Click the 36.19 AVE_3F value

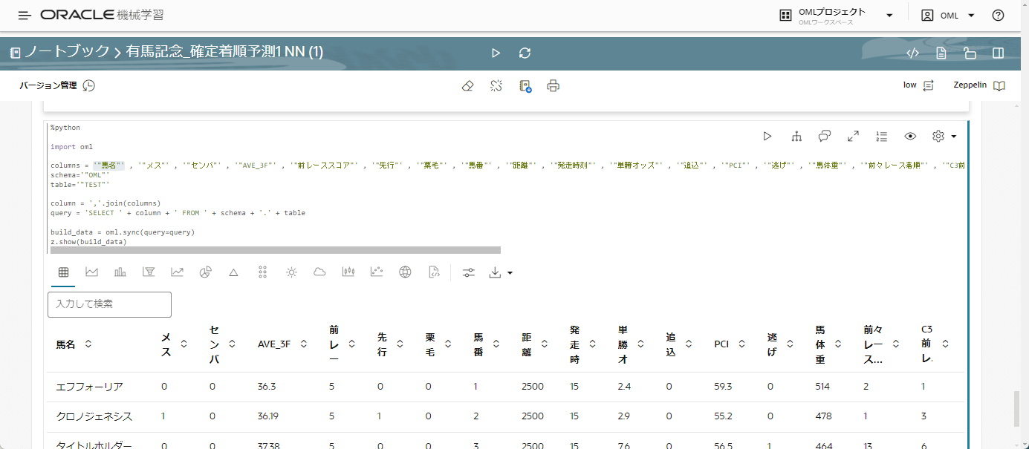269,416
